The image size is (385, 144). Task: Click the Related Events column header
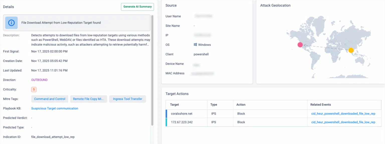(x=321, y=105)
